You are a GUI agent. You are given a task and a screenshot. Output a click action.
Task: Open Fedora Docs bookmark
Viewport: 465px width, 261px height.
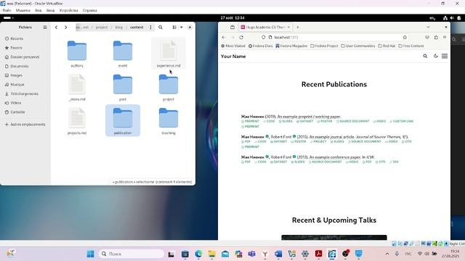[260, 46]
